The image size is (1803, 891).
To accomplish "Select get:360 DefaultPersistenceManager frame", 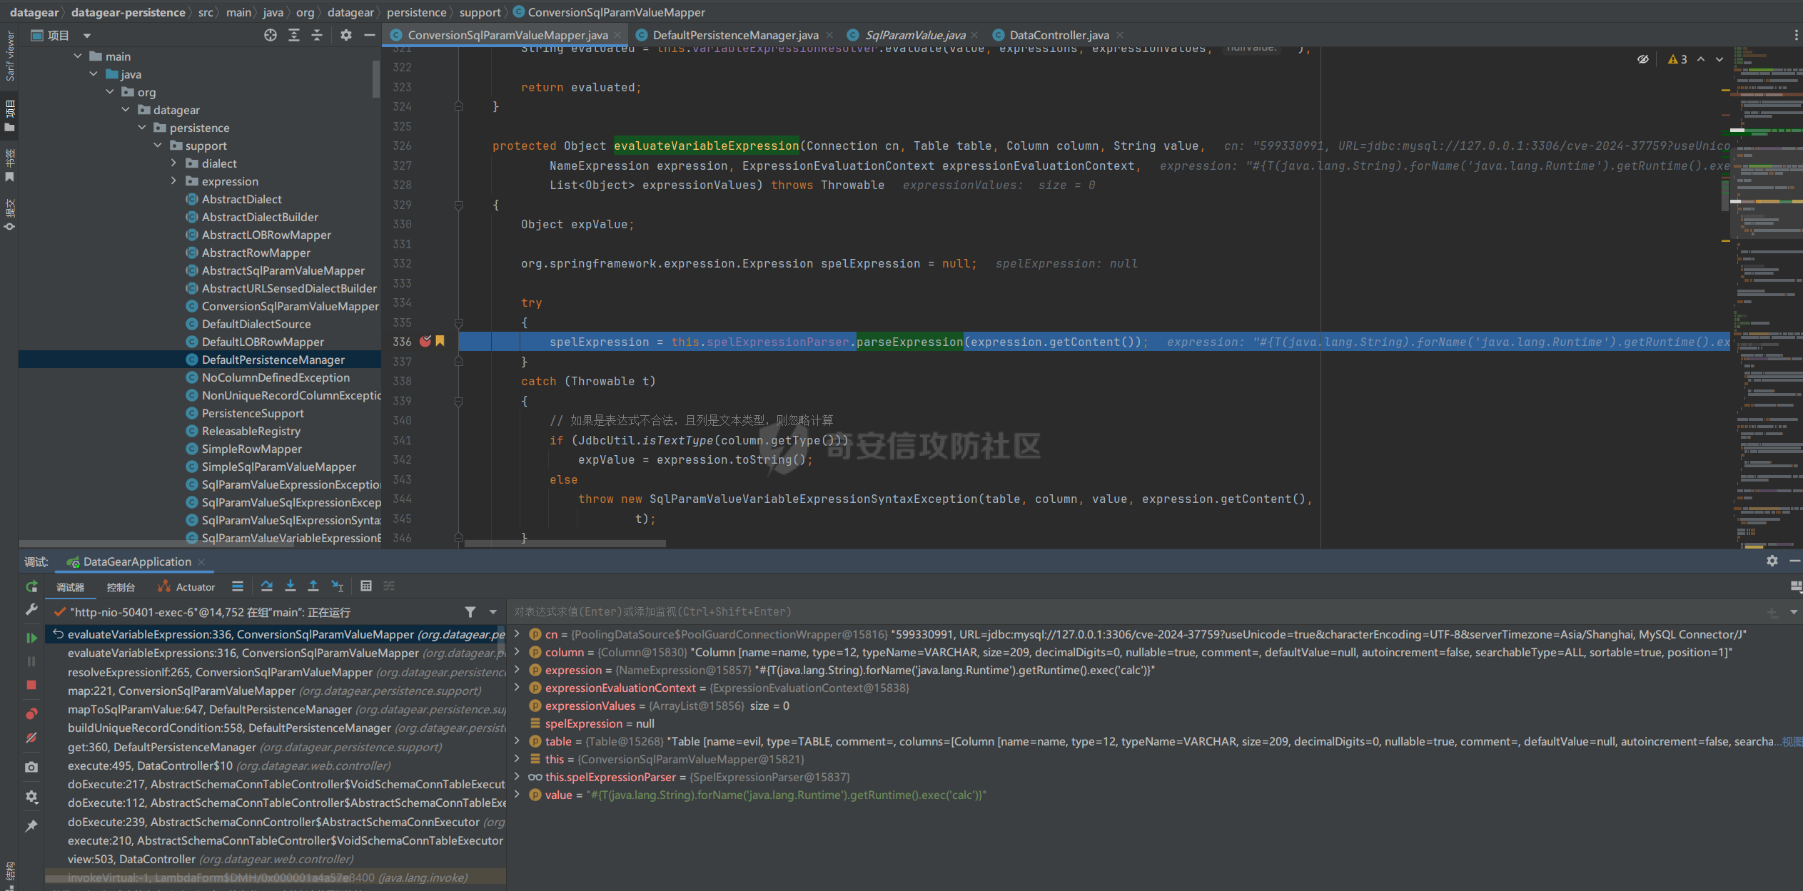I will pyautogui.click(x=275, y=747).
